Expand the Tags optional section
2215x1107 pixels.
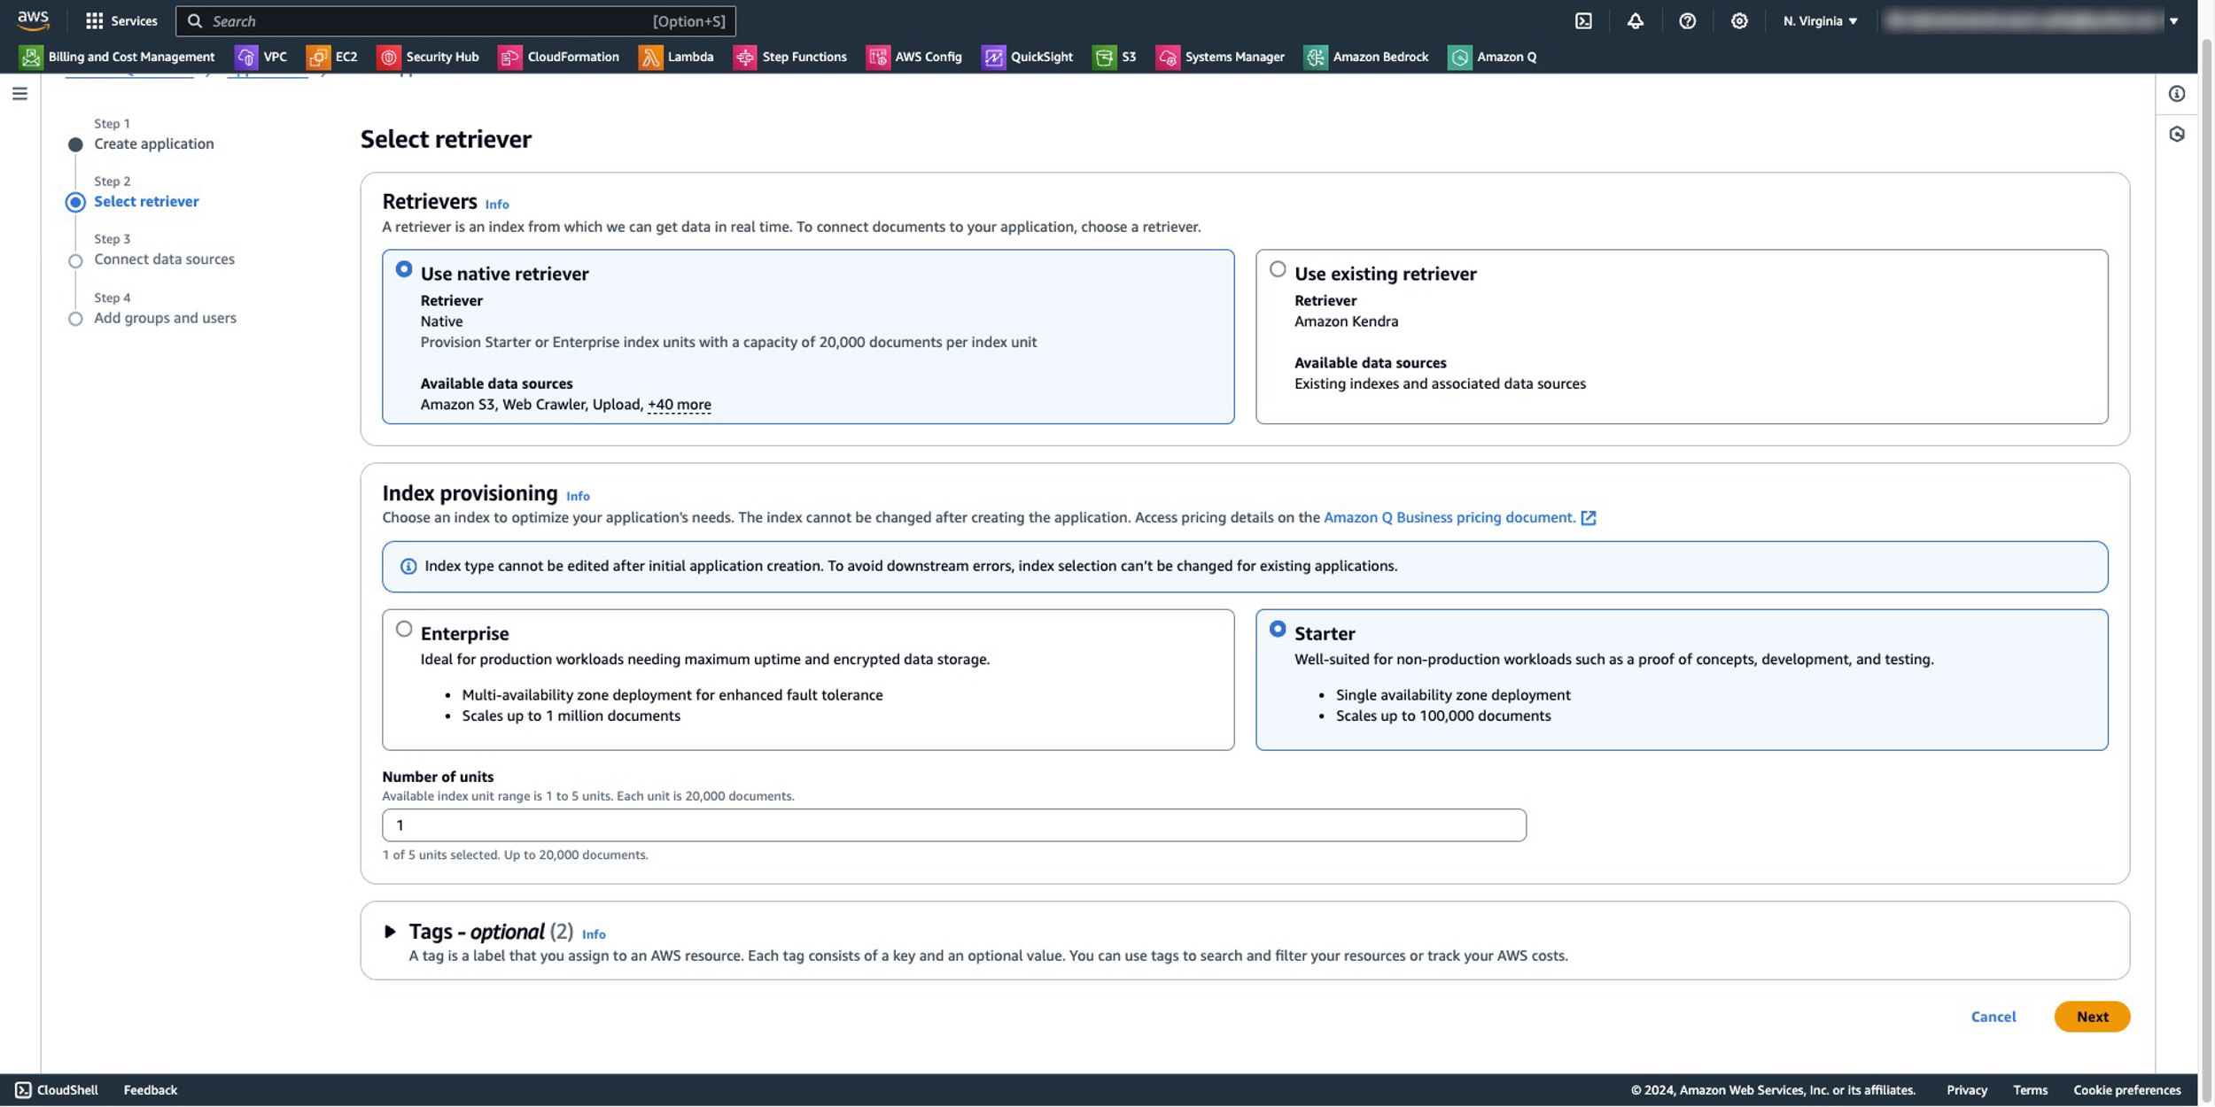click(390, 932)
